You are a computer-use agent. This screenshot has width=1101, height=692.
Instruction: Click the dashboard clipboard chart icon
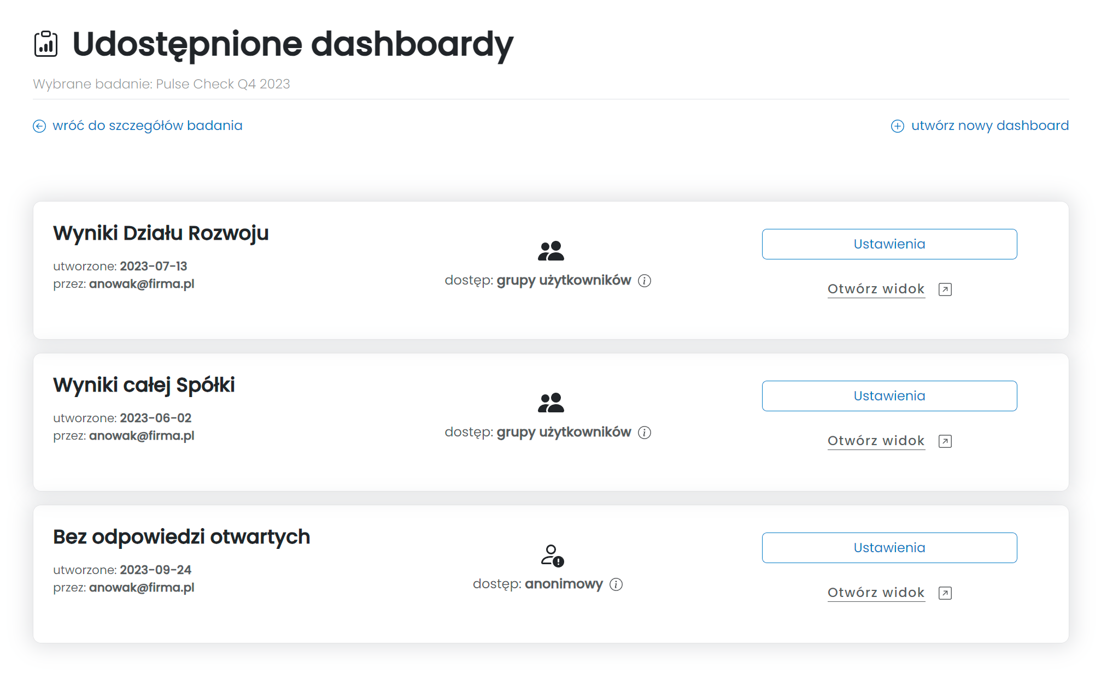(46, 44)
